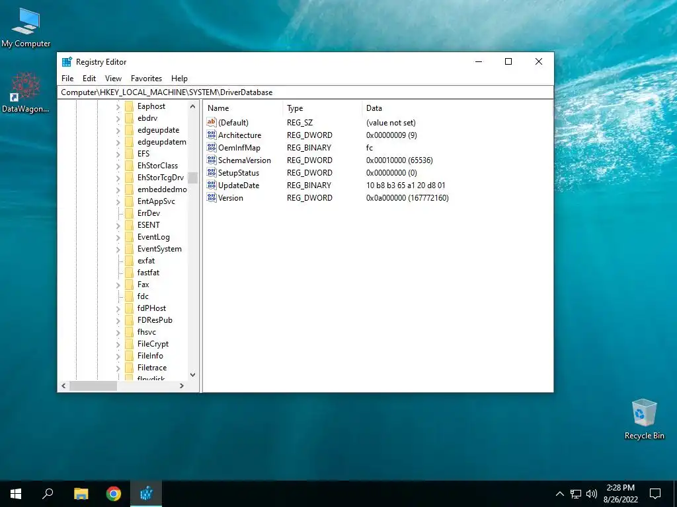Screen dimensions: 677x507
Task: Click tree pane scroll up arrow
Action: pos(192,106)
